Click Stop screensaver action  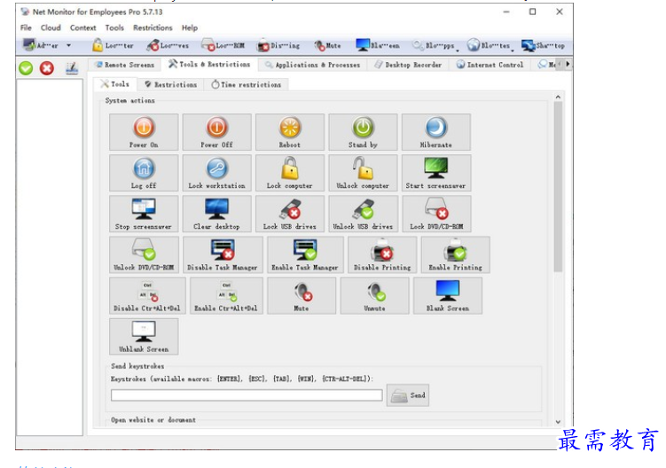144,214
